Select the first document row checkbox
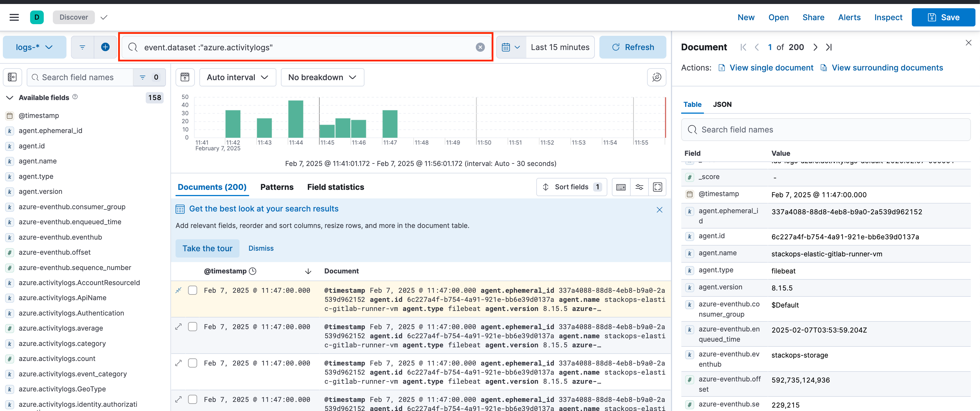 point(193,290)
